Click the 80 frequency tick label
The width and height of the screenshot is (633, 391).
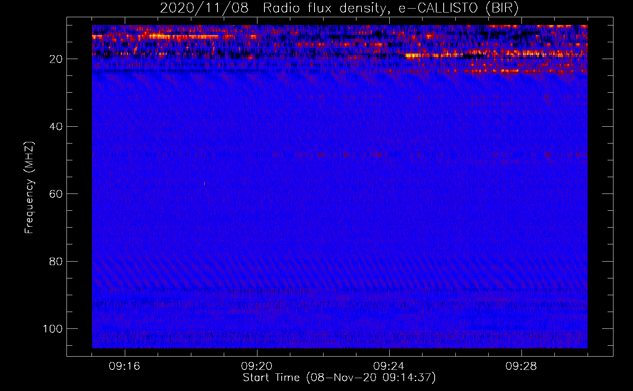(56, 261)
